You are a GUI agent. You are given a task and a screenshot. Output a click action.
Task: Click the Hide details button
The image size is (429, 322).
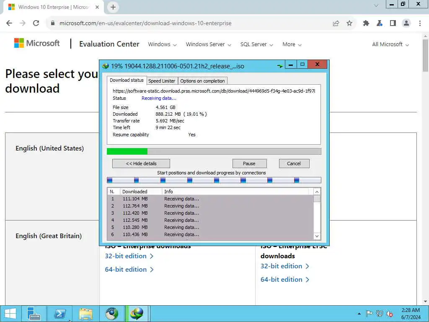click(141, 164)
